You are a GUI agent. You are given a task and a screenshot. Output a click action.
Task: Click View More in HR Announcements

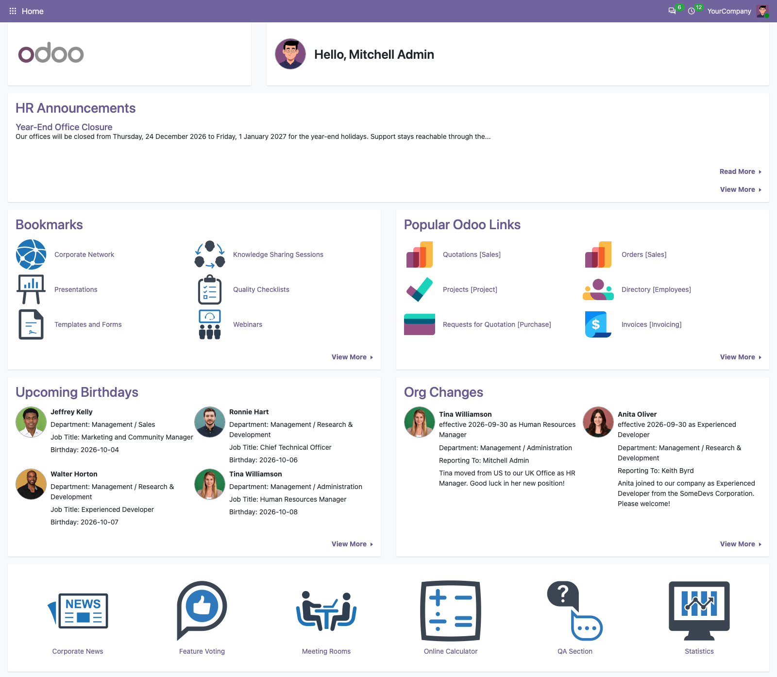click(x=740, y=189)
